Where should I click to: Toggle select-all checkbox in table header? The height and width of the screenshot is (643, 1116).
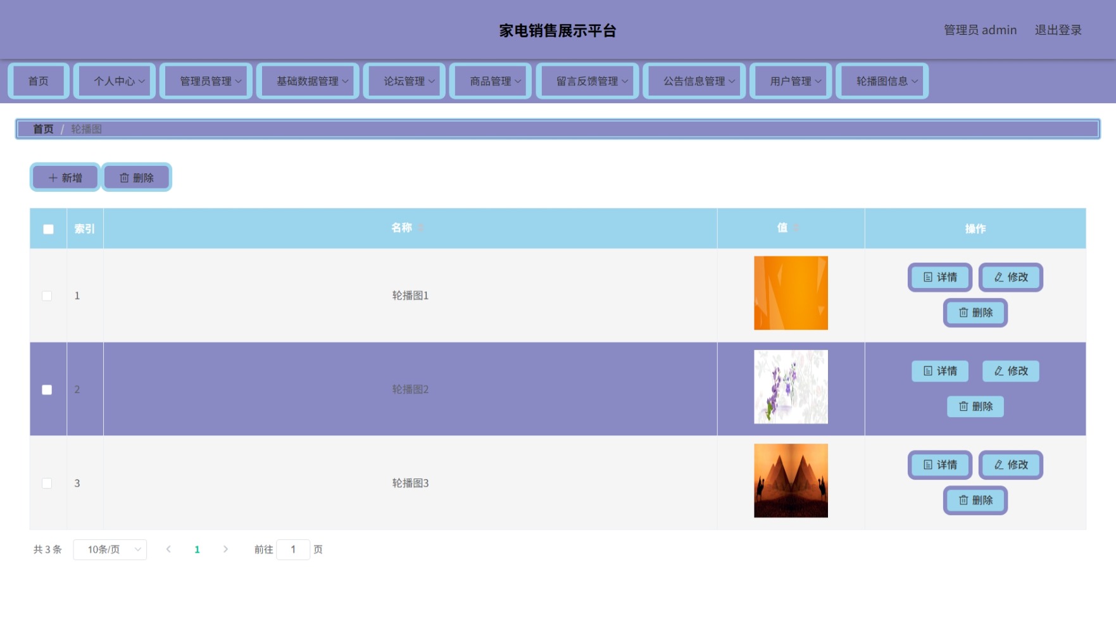tap(48, 229)
